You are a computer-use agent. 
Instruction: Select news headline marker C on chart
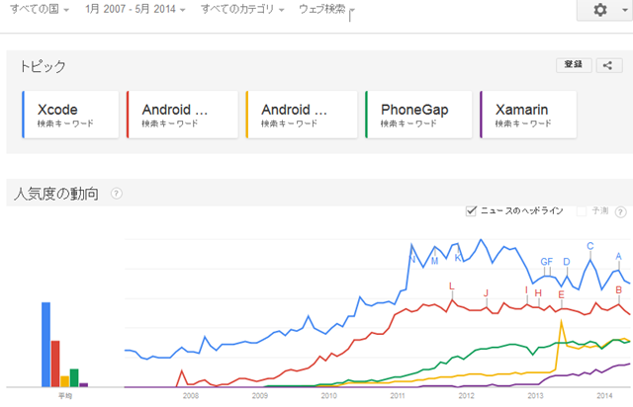(590, 246)
